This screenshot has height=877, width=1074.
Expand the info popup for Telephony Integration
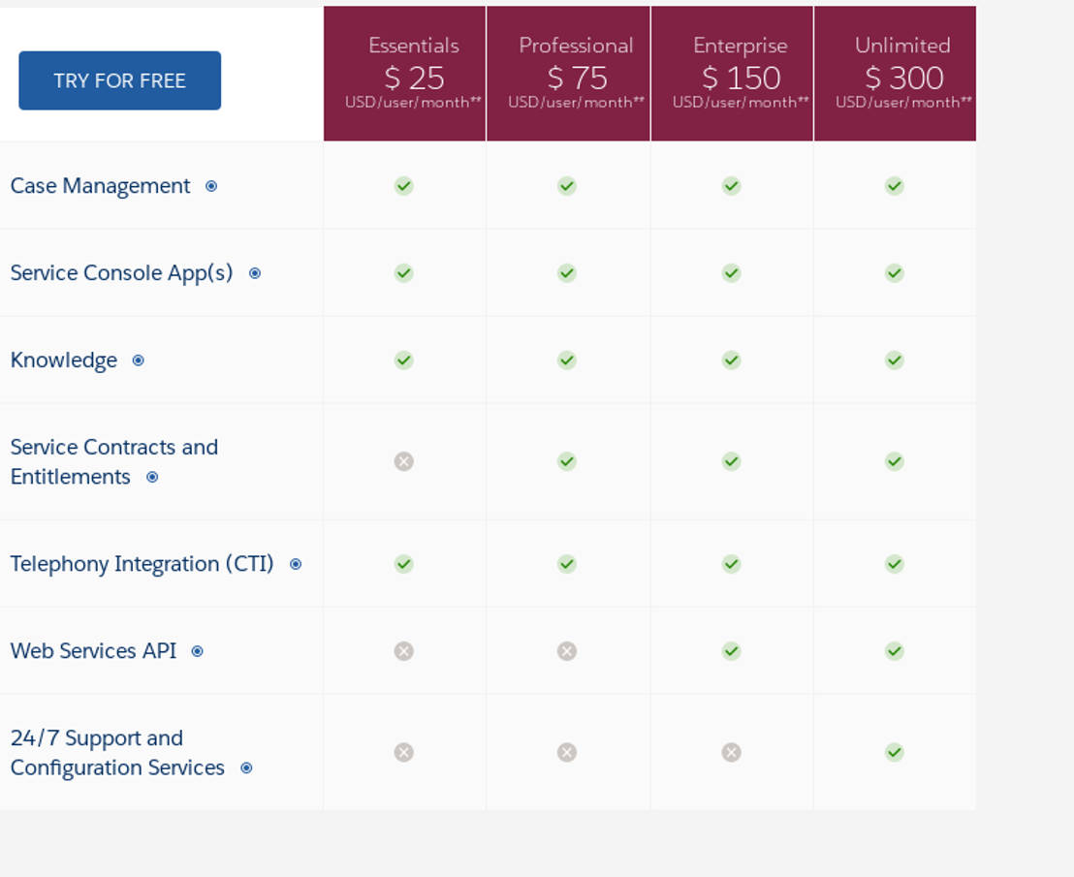295,564
